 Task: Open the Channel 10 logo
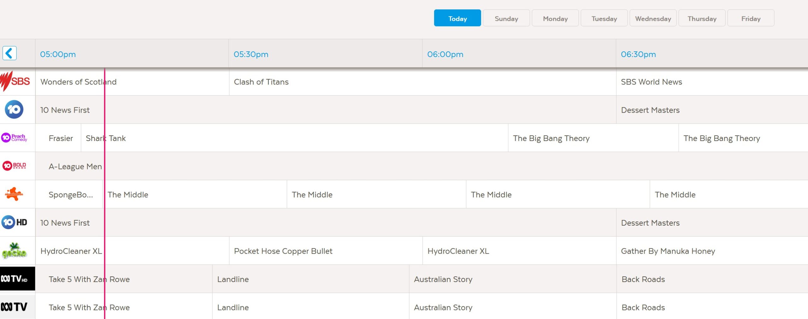point(14,109)
